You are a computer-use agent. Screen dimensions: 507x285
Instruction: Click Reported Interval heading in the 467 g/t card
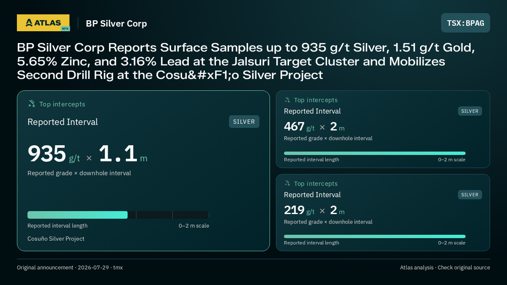312,111
